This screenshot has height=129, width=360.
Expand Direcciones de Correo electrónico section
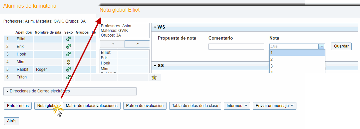pos(70,91)
